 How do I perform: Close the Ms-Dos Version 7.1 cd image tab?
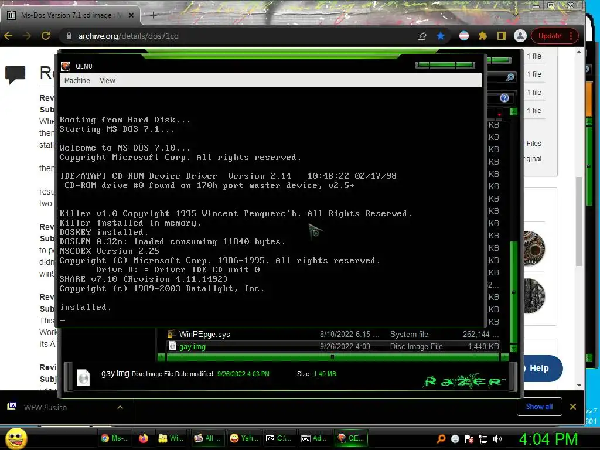coord(131,15)
